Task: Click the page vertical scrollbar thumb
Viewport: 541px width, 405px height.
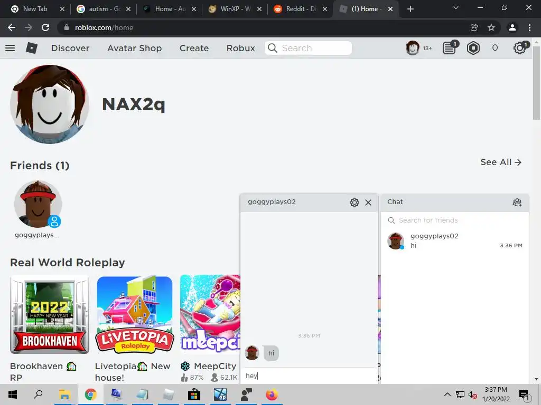Action: (x=536, y=83)
